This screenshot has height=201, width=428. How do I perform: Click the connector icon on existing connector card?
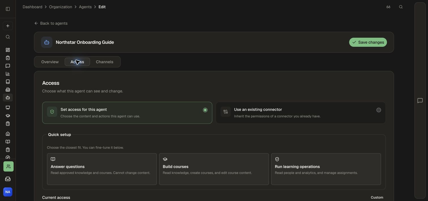coord(226,112)
